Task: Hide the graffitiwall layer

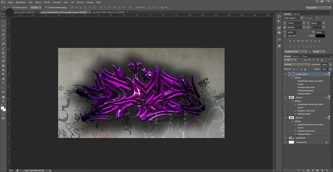Action: pos(285,138)
